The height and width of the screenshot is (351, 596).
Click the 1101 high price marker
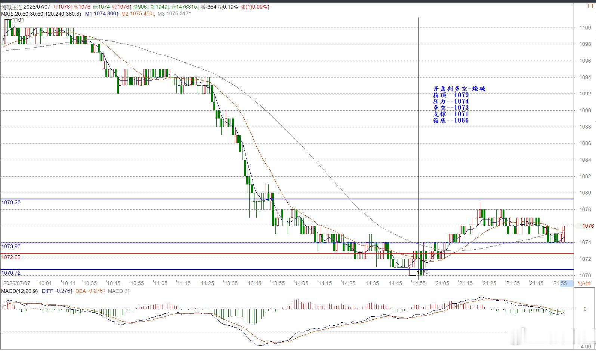[x=18, y=20]
